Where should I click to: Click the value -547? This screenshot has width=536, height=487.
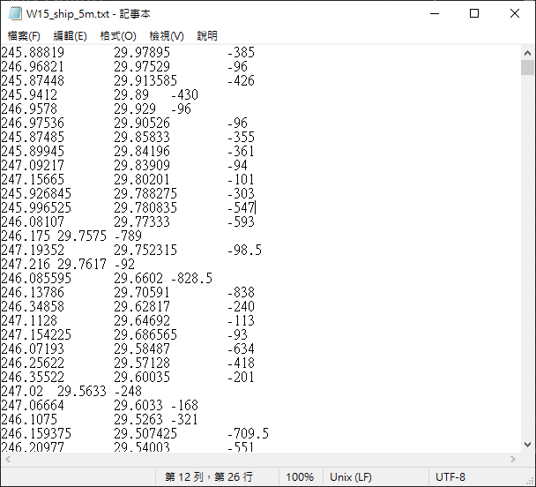(x=241, y=207)
